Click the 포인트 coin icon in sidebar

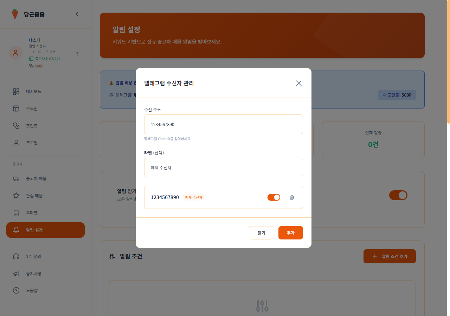(15, 125)
